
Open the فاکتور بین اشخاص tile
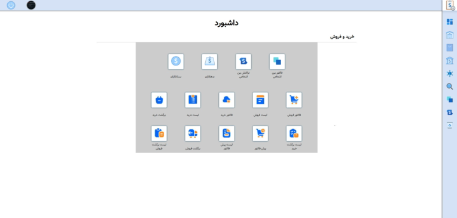pos(277,61)
